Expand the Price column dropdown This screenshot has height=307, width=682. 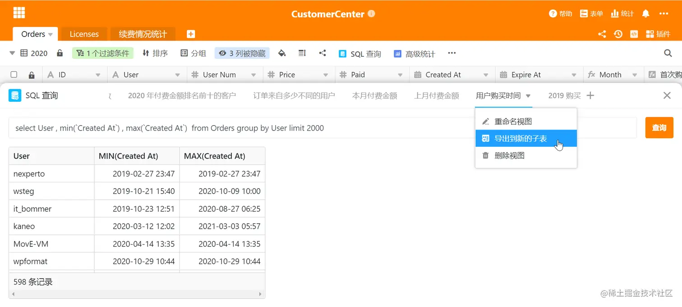click(326, 75)
